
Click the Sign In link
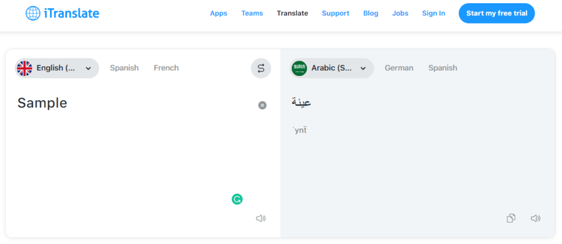point(434,13)
